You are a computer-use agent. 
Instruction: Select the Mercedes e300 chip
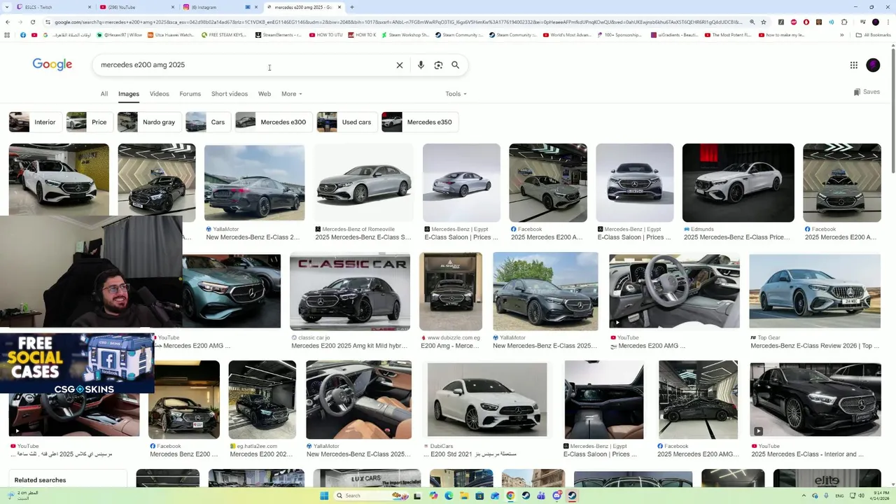point(274,122)
